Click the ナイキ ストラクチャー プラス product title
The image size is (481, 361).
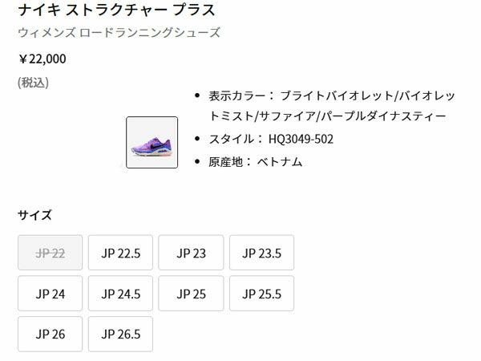(x=117, y=10)
